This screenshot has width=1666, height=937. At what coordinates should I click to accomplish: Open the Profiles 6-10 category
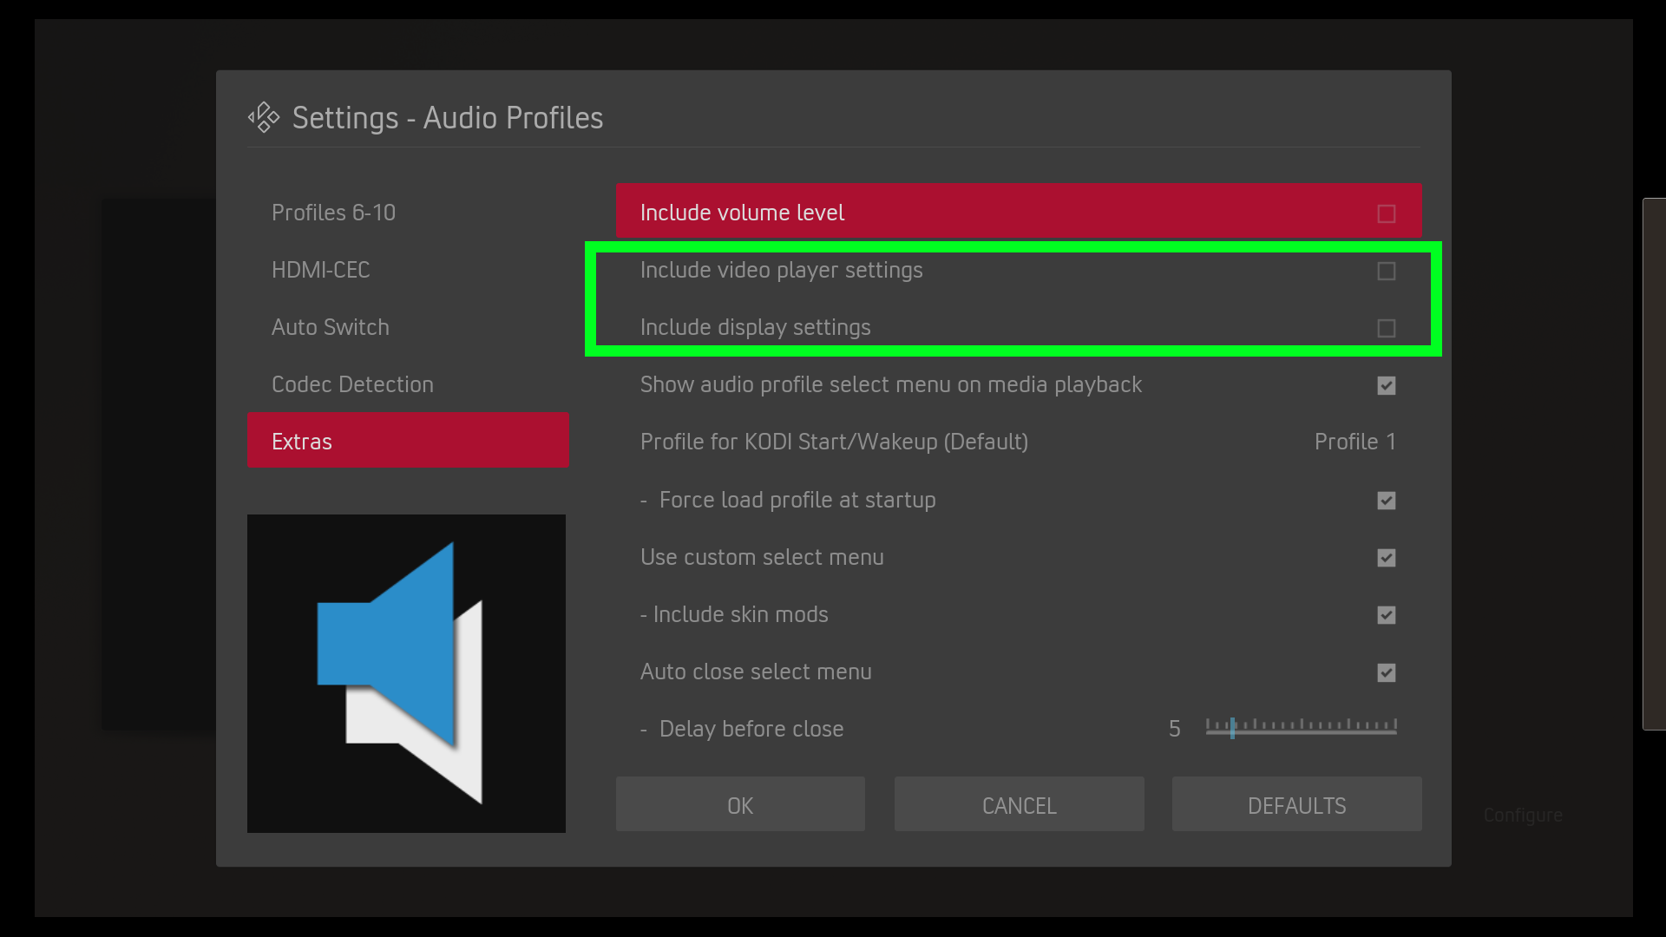pos(333,213)
